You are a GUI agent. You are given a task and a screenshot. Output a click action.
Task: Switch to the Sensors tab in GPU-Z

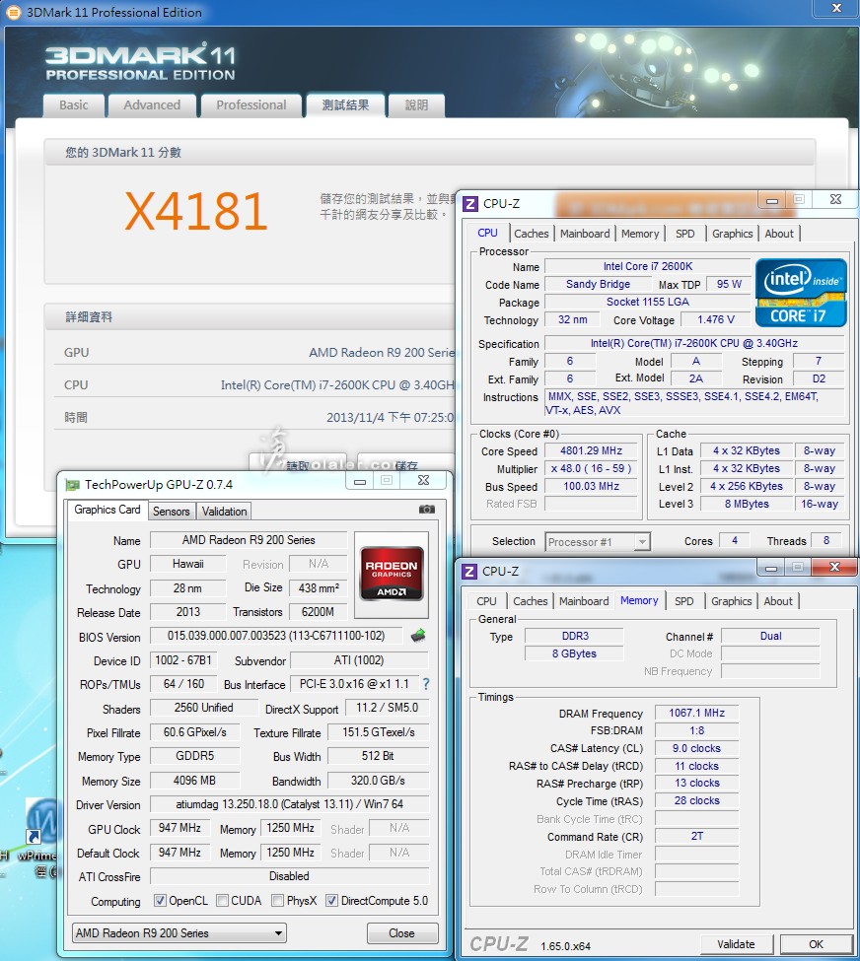[x=172, y=512]
